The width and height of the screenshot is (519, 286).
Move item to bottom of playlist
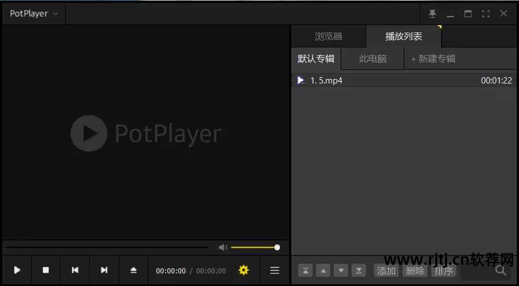coord(359,271)
